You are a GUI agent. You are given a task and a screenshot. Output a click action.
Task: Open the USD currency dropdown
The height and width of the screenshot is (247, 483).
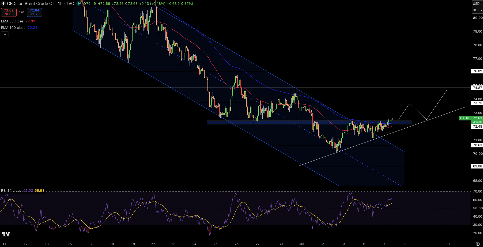[x=477, y=4]
